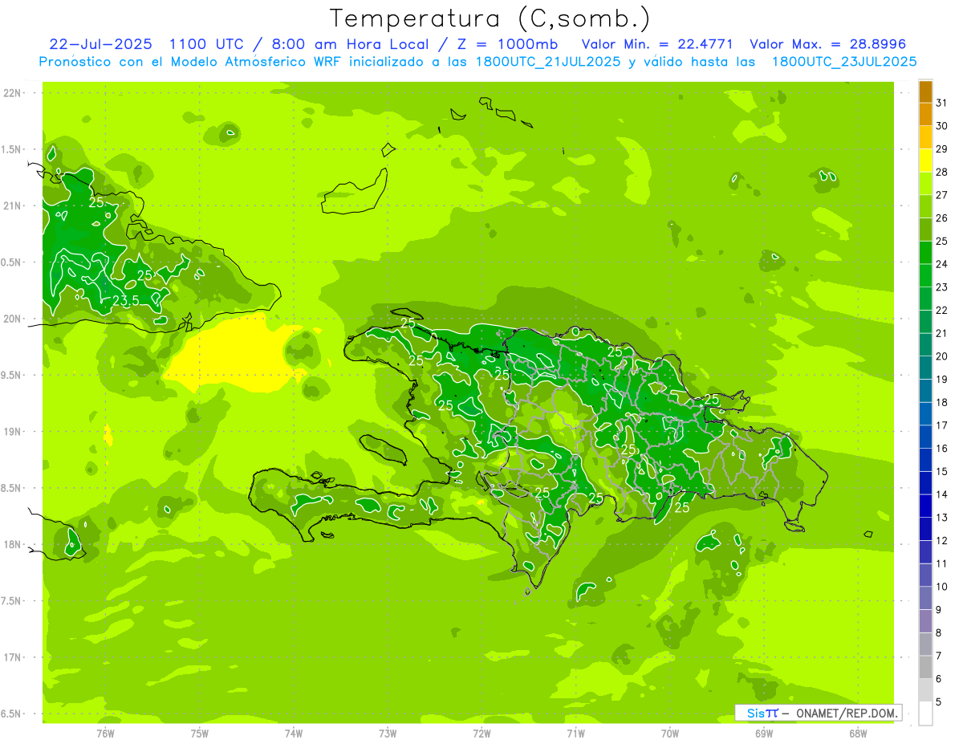This screenshot has height=744, width=963.
Task: Click the lime swatch between 27 and 28
Action: coord(925,184)
